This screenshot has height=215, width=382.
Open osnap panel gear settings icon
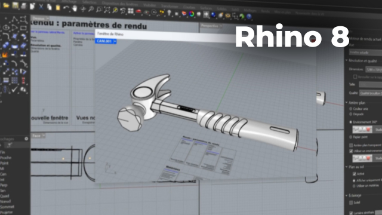point(26,139)
